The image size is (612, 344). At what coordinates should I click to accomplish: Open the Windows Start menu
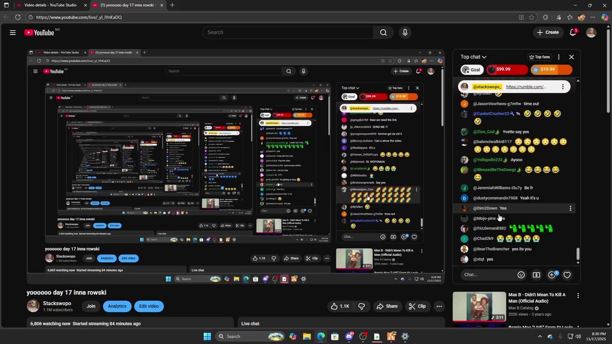click(207, 336)
